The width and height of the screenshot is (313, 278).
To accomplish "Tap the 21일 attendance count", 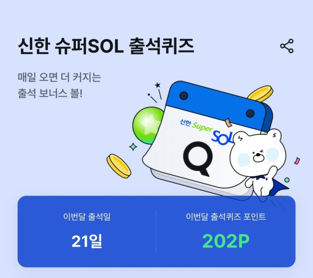I will pos(87,241).
